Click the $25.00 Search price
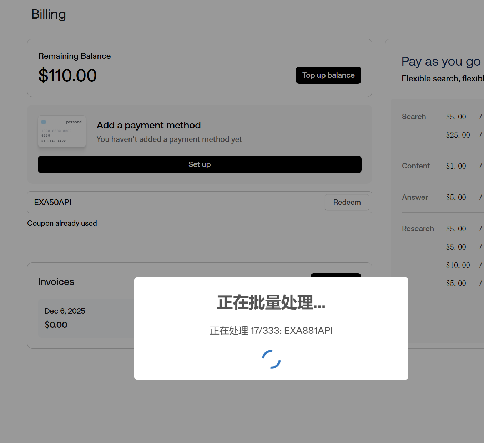The height and width of the screenshot is (443, 484). point(458,135)
